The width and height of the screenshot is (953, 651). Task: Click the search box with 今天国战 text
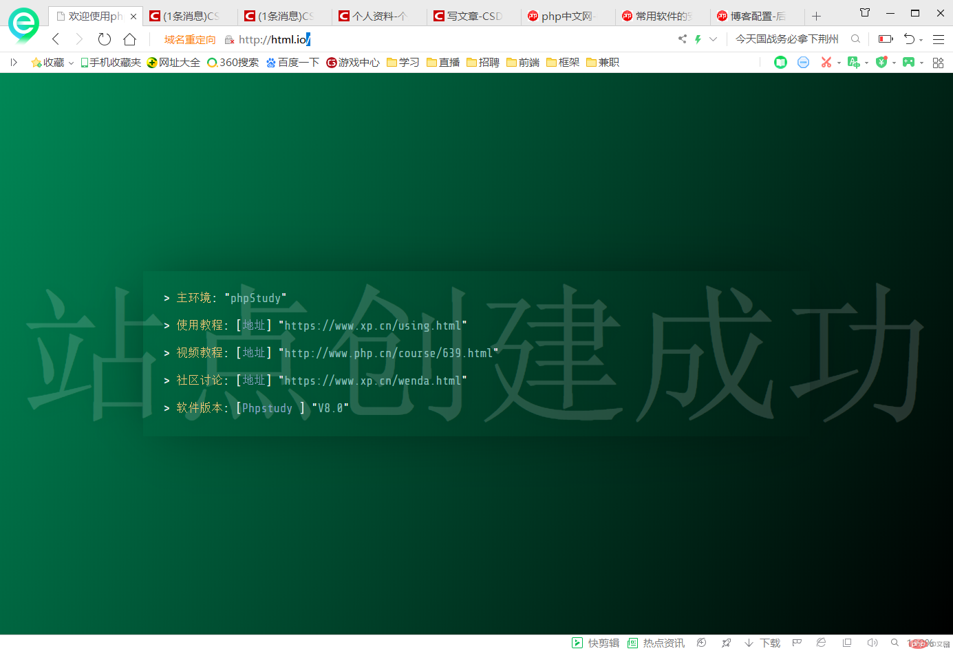coord(787,39)
